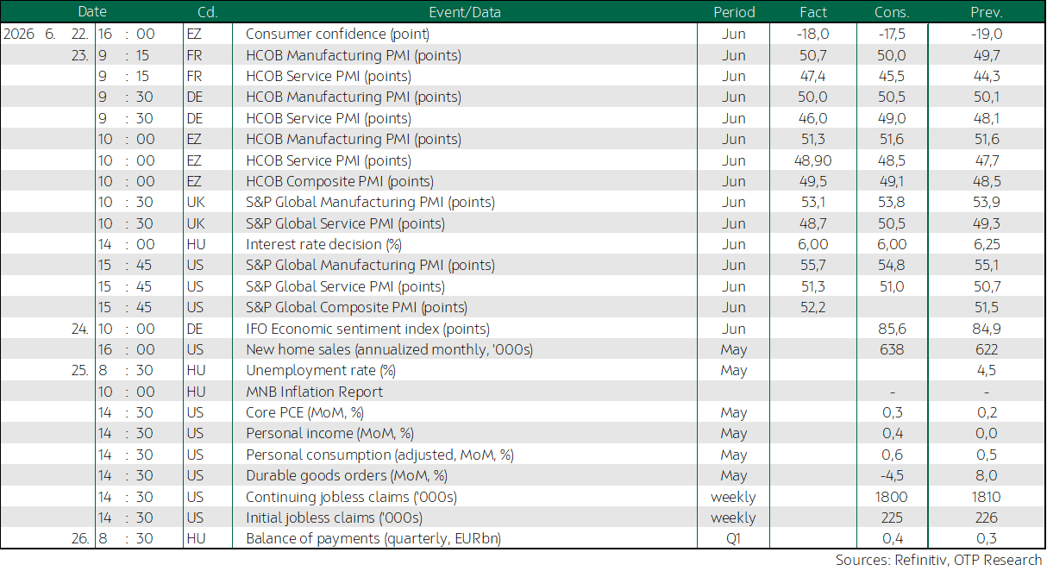Select the Event/Data column header
Viewport: 1047px width, 571px height.
464,12
